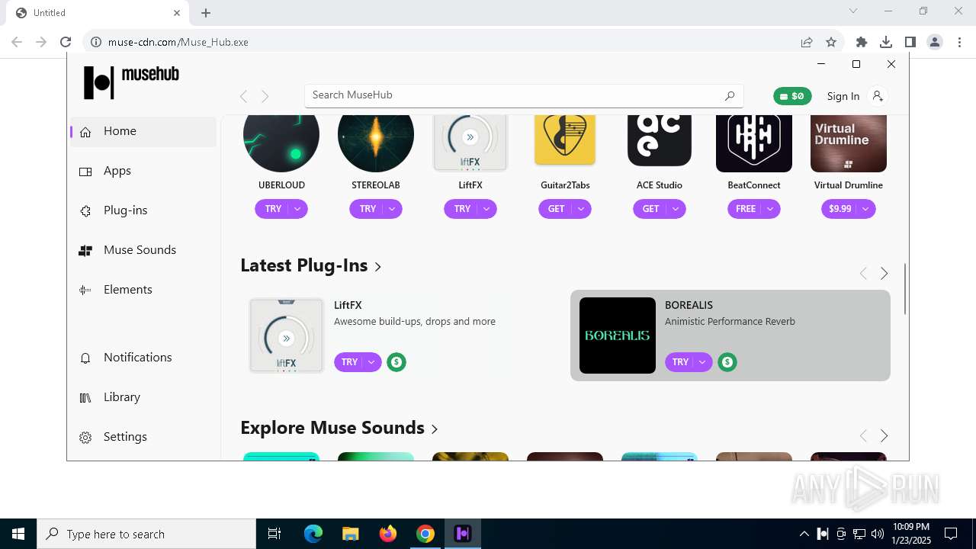Open the Guitar2Tabs app icon

(x=565, y=141)
